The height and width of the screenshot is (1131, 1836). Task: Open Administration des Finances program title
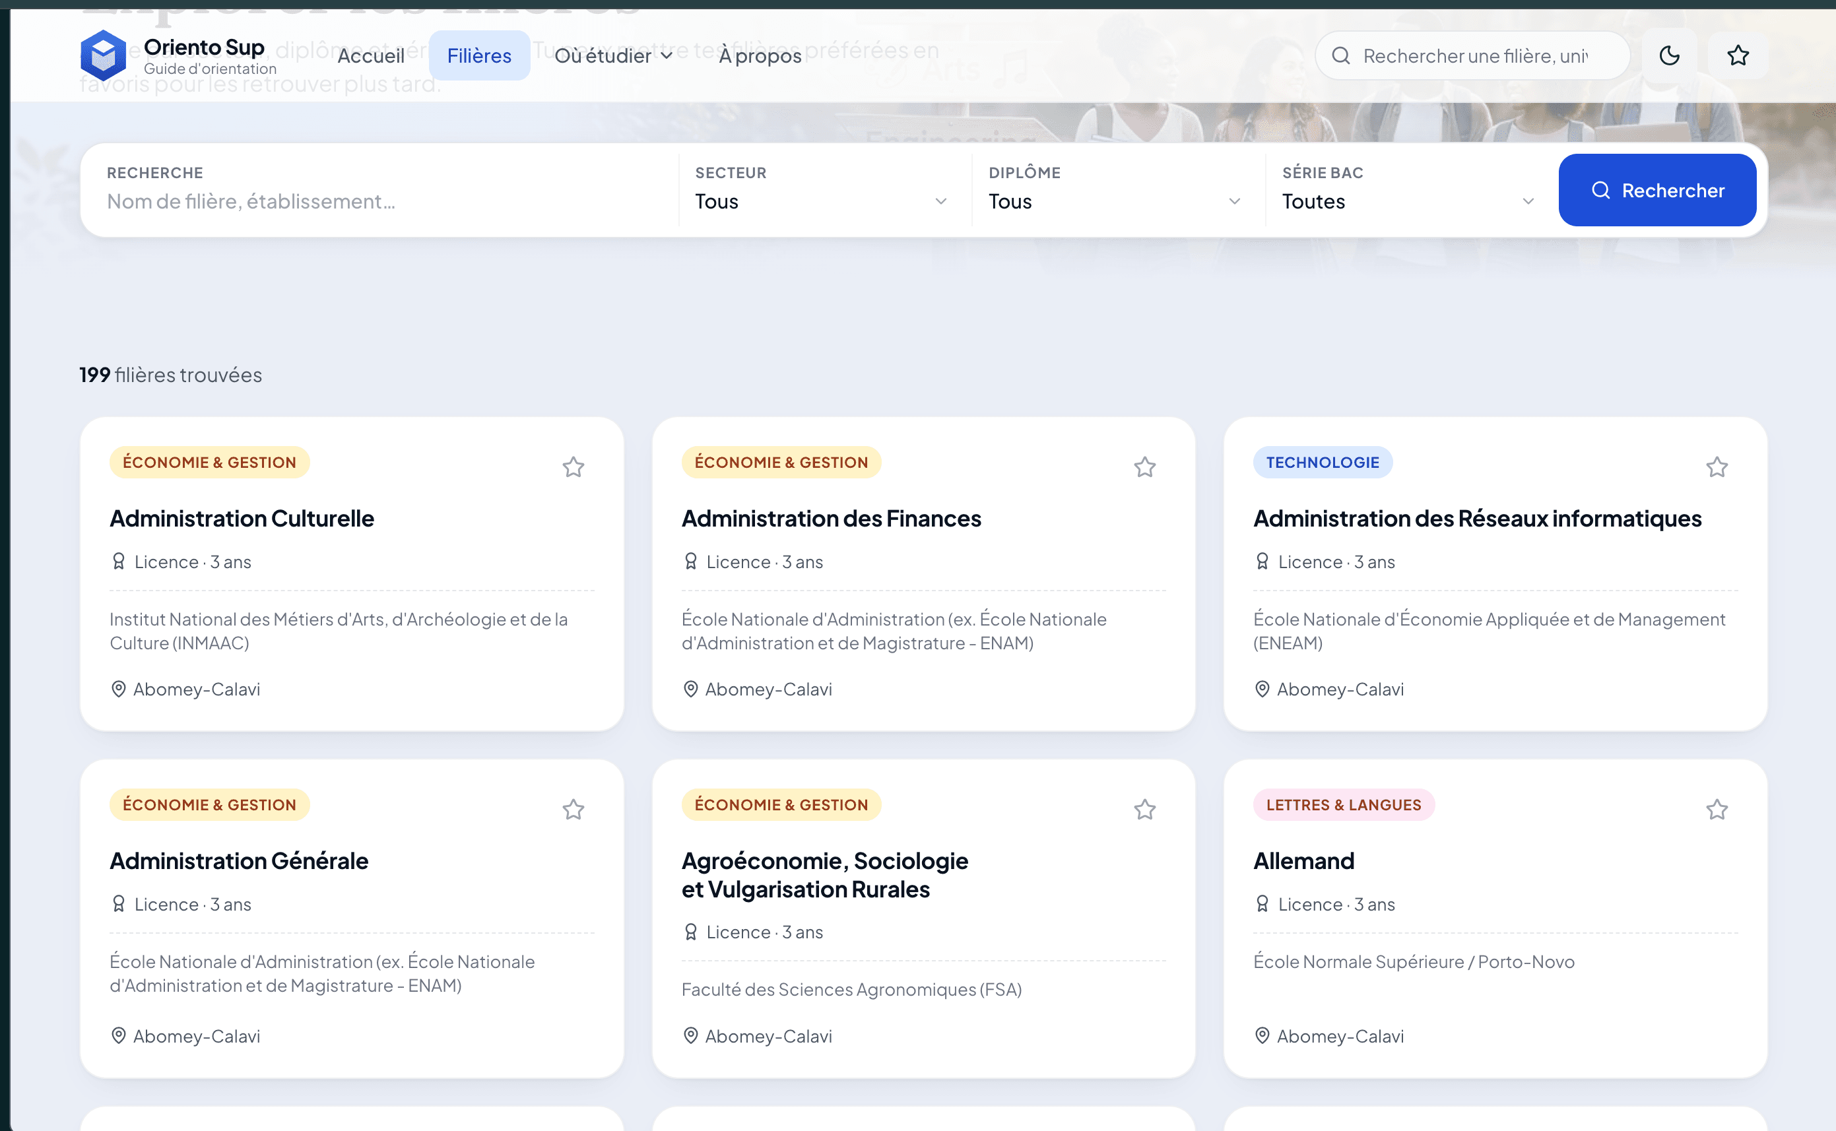pos(831,517)
